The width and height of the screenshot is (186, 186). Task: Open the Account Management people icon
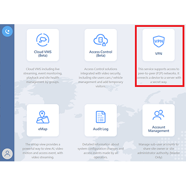coord(159,115)
